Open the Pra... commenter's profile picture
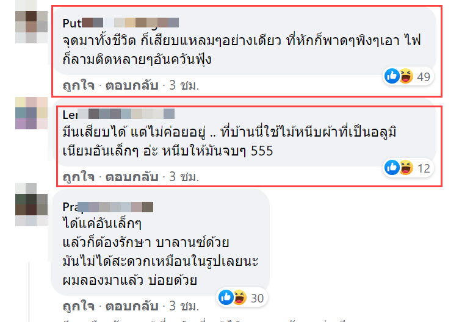The width and height of the screenshot is (473, 322). (x=31, y=204)
